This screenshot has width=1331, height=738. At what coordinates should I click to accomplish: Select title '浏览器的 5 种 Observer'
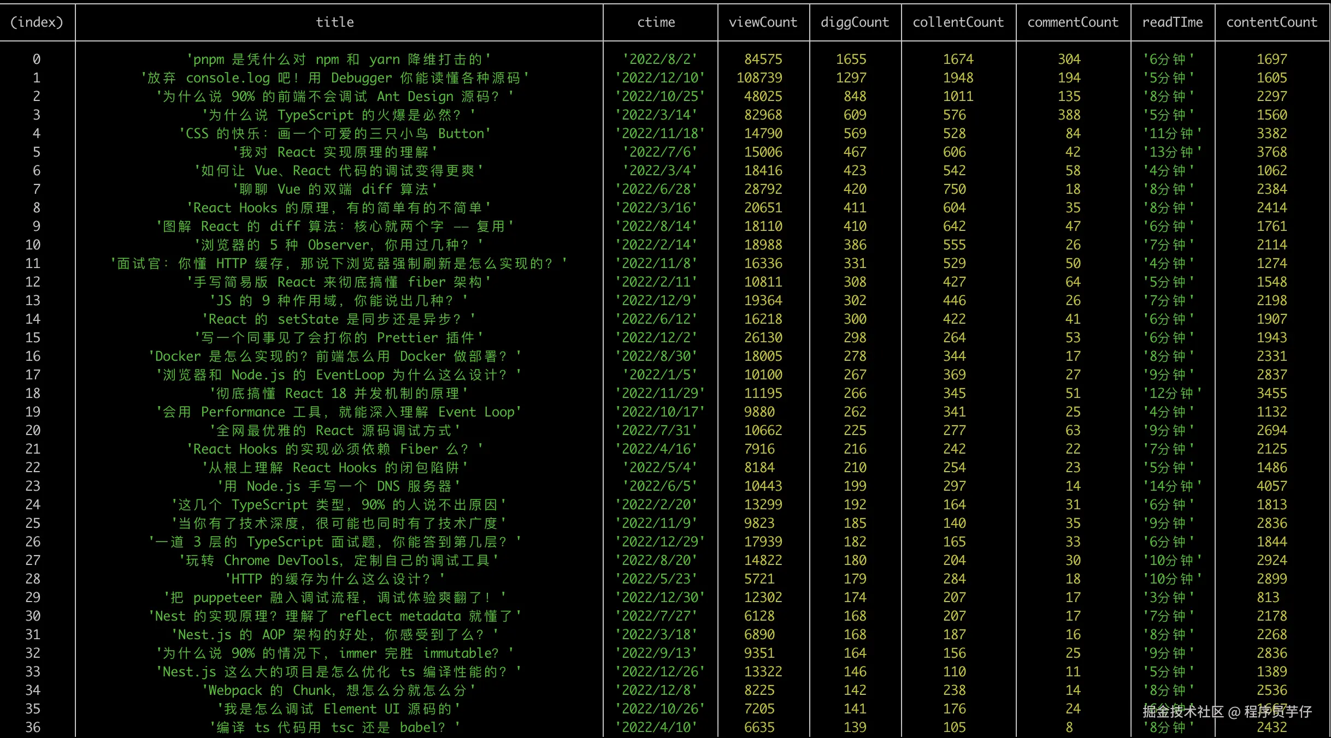pos(339,245)
